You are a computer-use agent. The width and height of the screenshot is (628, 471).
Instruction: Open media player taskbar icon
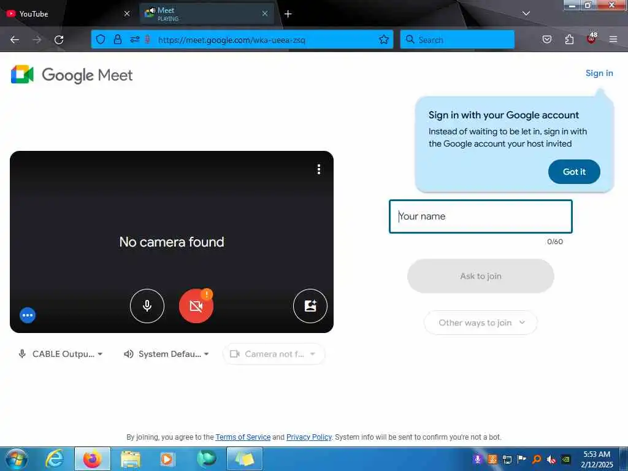point(167,459)
